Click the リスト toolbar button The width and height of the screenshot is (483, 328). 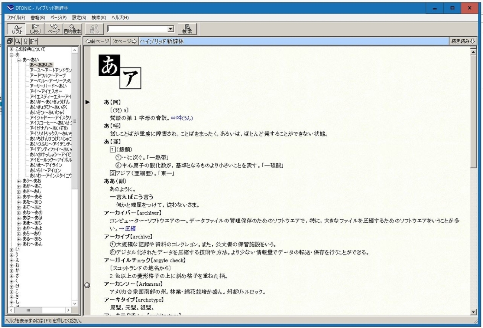16,29
